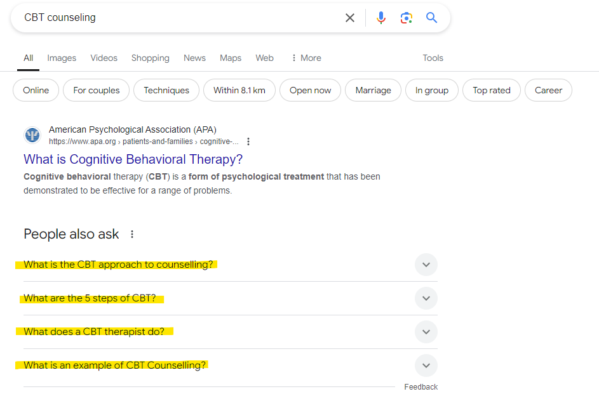Open People also ask three-dot menu
Screen dimensions: 599x415
132,234
